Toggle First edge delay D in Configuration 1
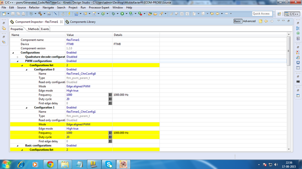The image size is (302, 169). click(x=110, y=141)
